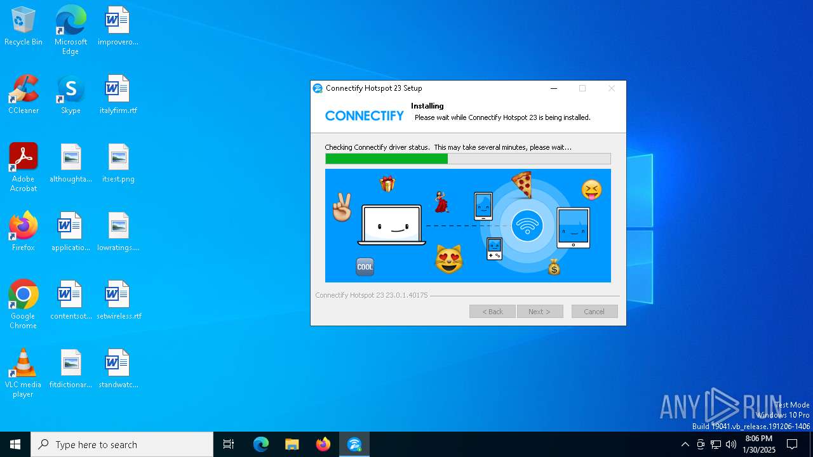Click the disabled Next button
This screenshot has width=813, height=457.
coord(540,312)
